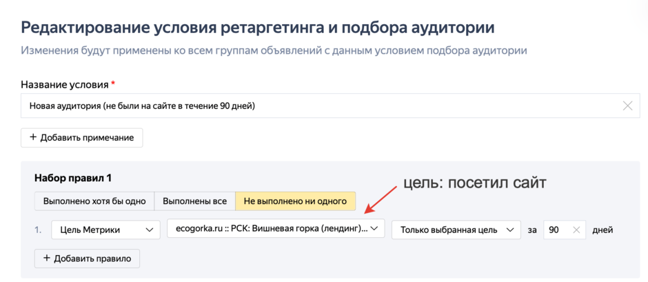
Task: Select the 'Выполнено хотя бы одно' option
Action: click(x=94, y=201)
